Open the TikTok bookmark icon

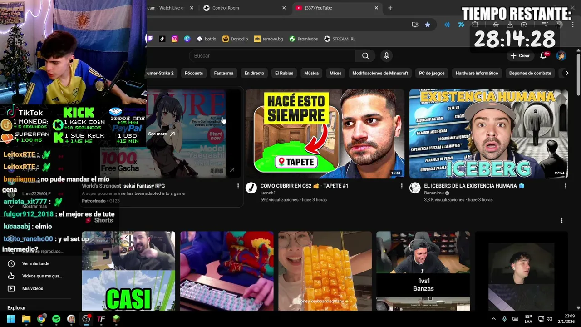pos(162,39)
